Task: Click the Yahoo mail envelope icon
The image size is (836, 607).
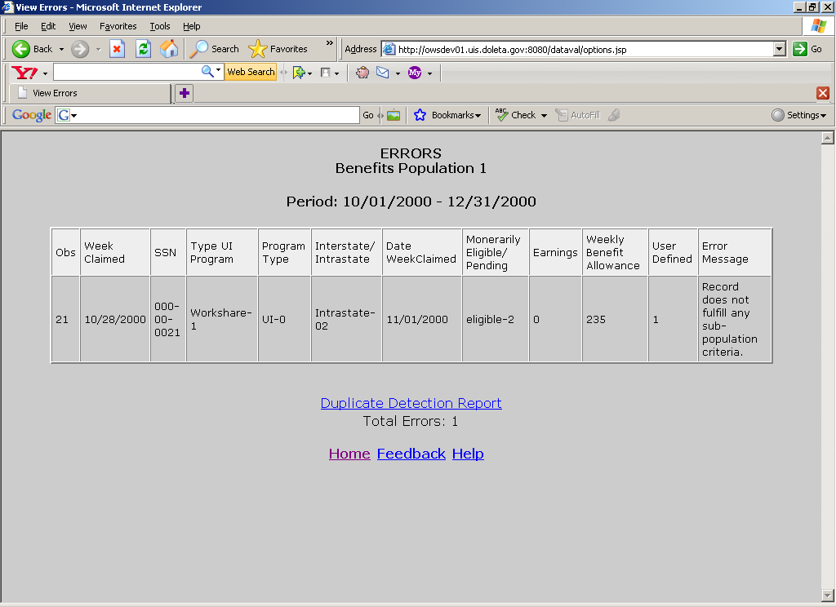Action: pos(382,73)
